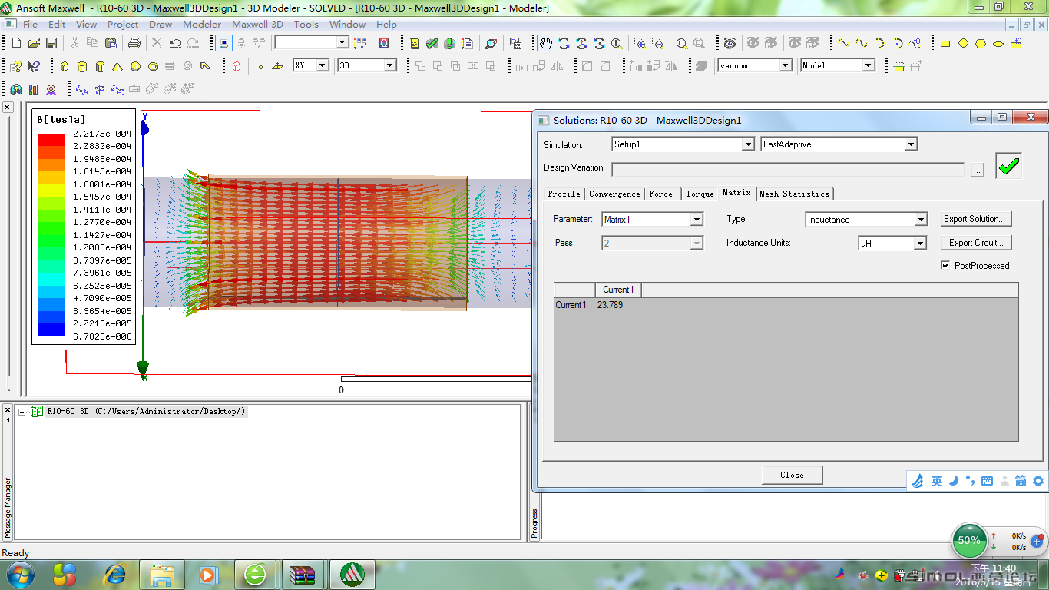Switch to the Force tab
The width and height of the screenshot is (1049, 590).
661,194
